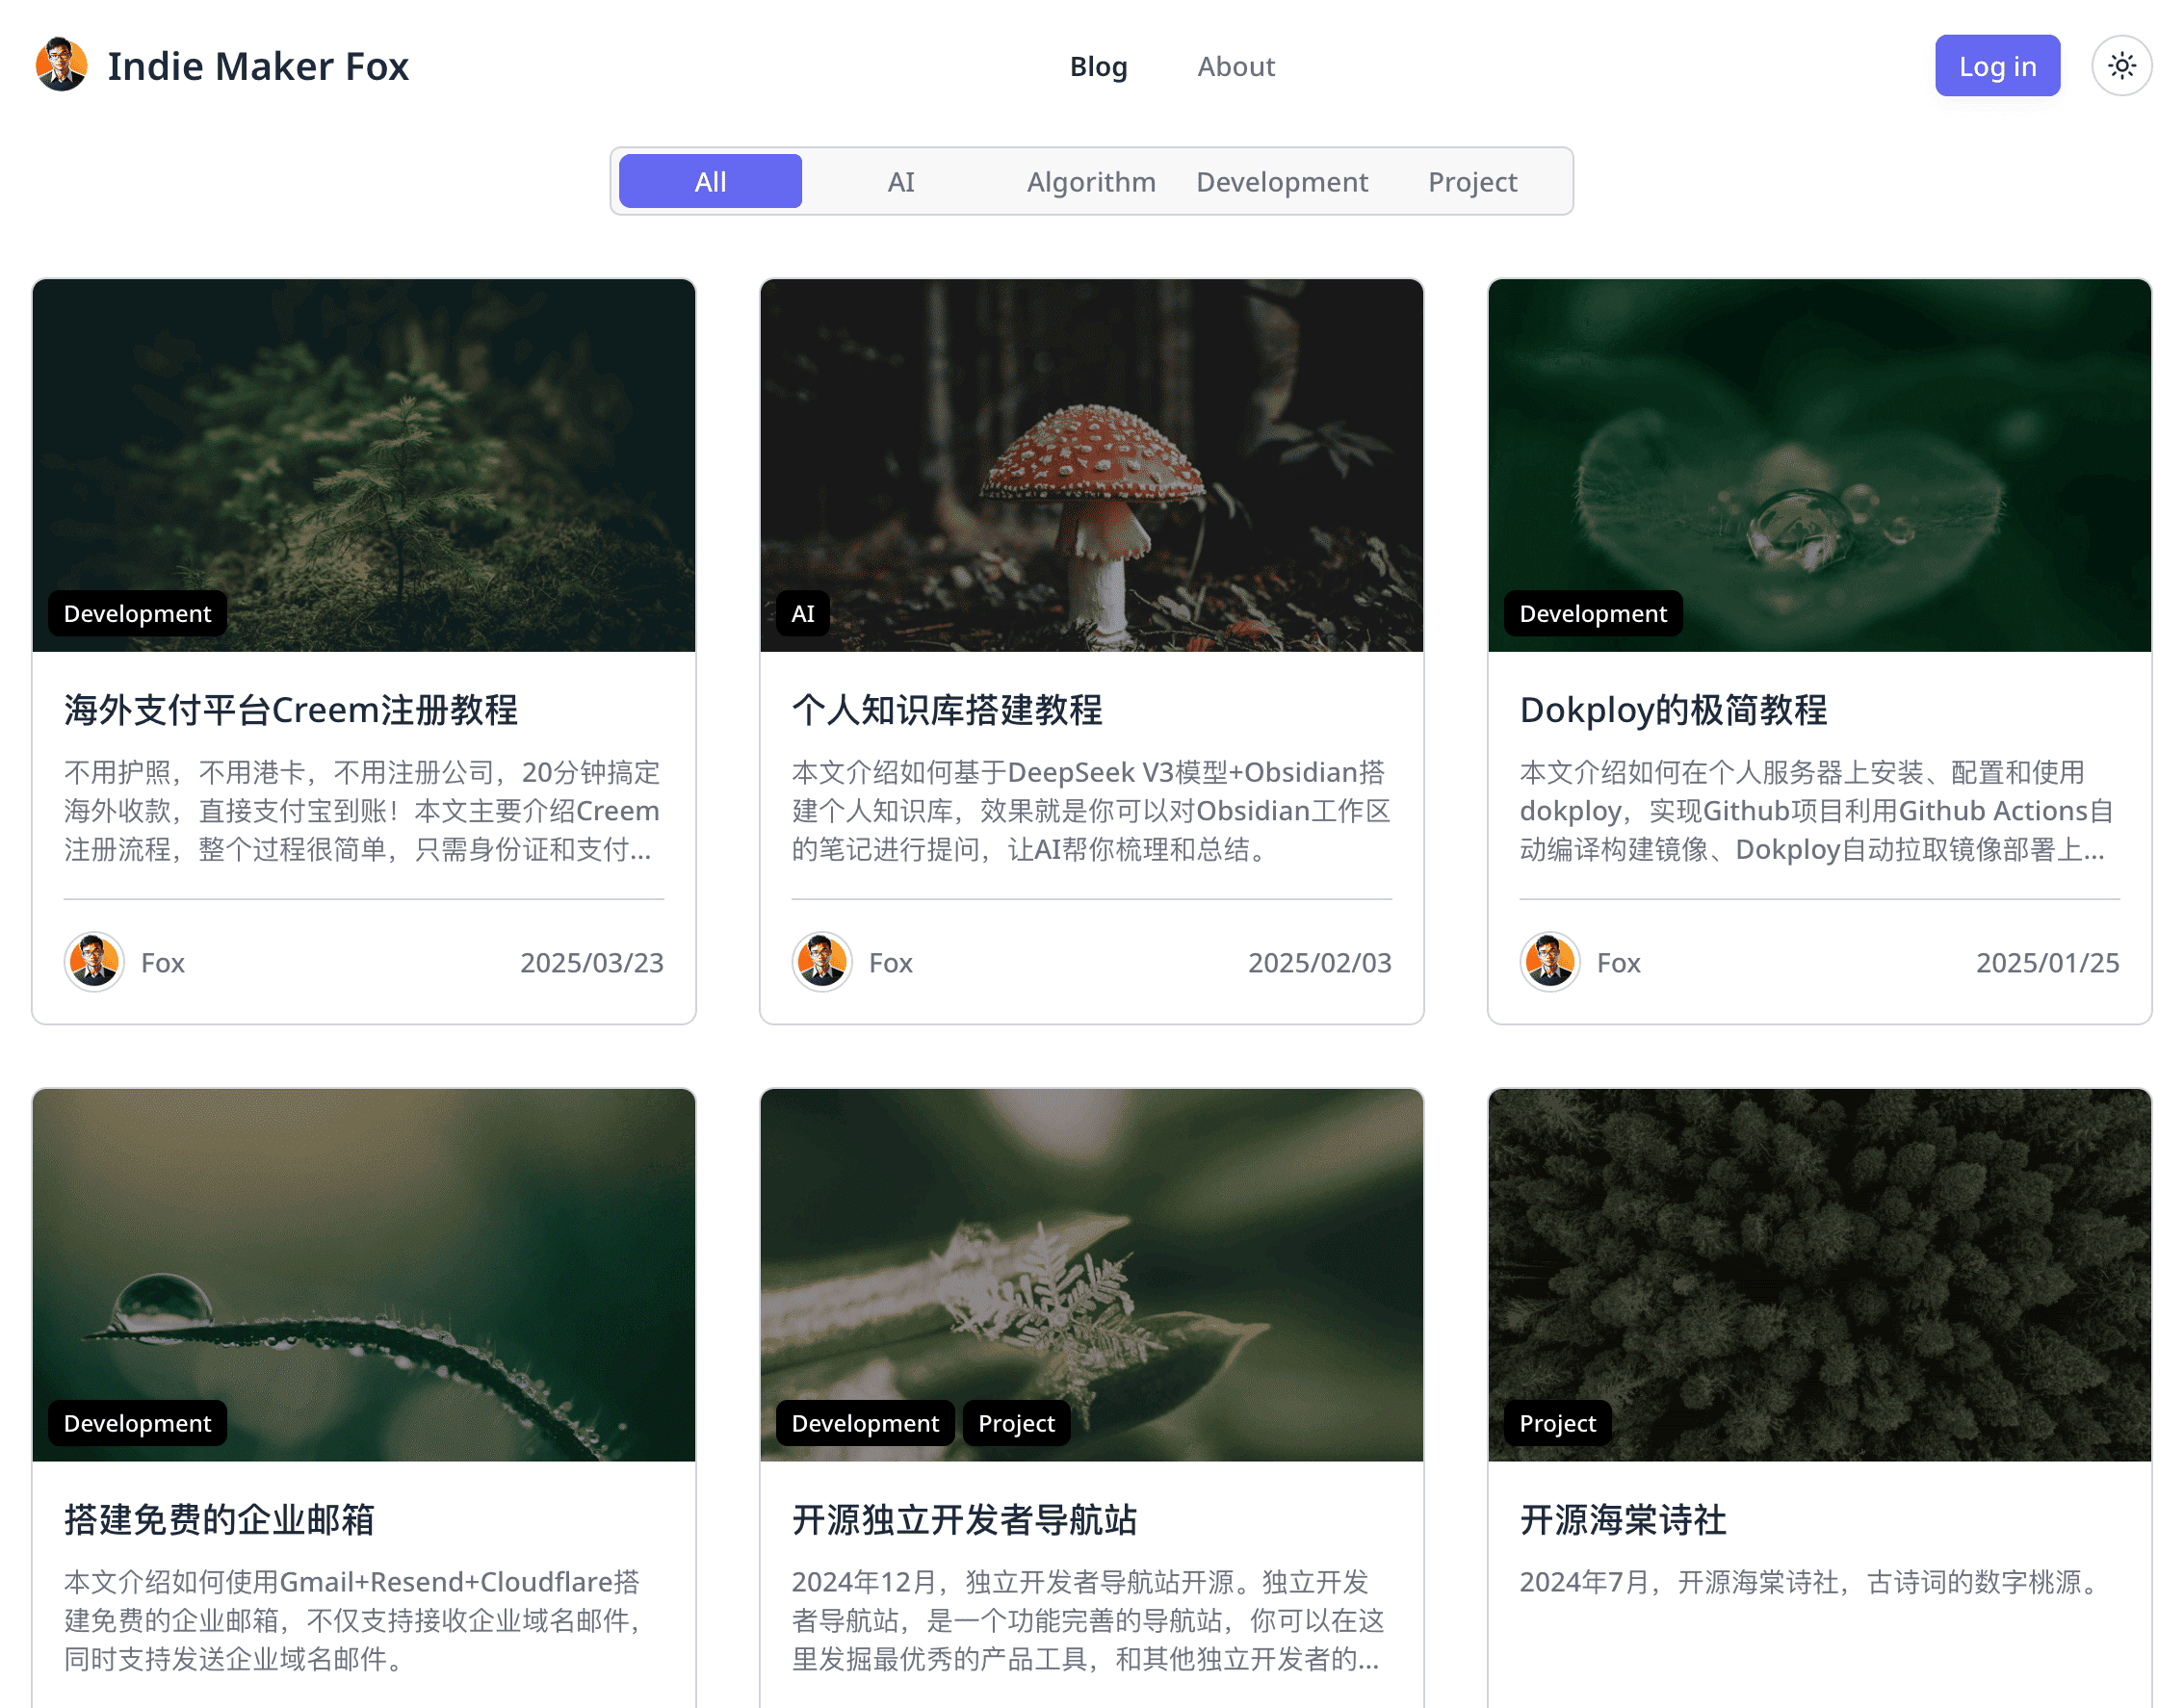
Task: Click Fox's avatar on the knowledge base post
Action: coord(821,962)
